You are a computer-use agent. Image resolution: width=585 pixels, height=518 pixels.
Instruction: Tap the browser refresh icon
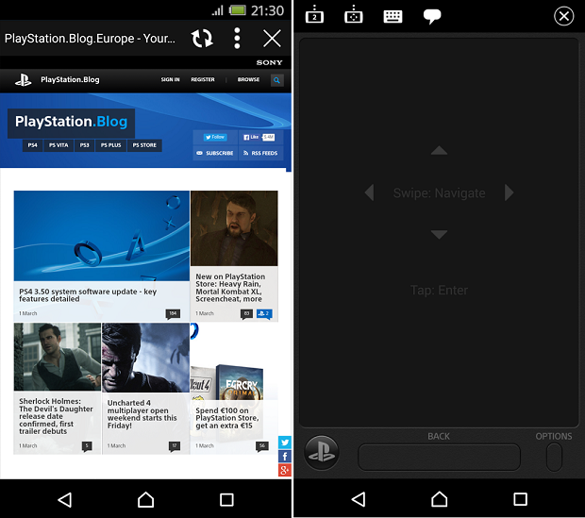(x=202, y=38)
